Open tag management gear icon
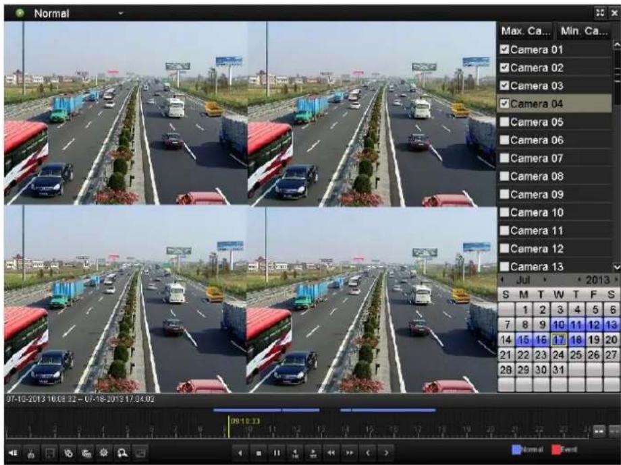This screenshot has width=621, height=465. (x=104, y=453)
